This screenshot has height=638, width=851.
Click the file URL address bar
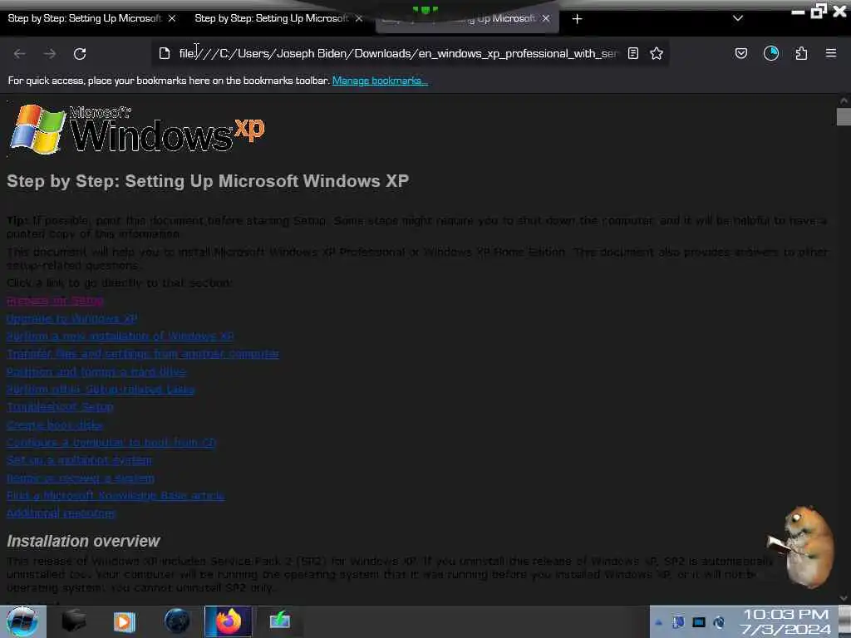click(x=398, y=54)
